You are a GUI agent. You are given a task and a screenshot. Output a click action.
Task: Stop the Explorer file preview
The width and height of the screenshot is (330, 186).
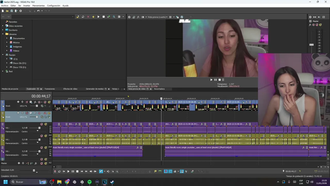(103, 17)
